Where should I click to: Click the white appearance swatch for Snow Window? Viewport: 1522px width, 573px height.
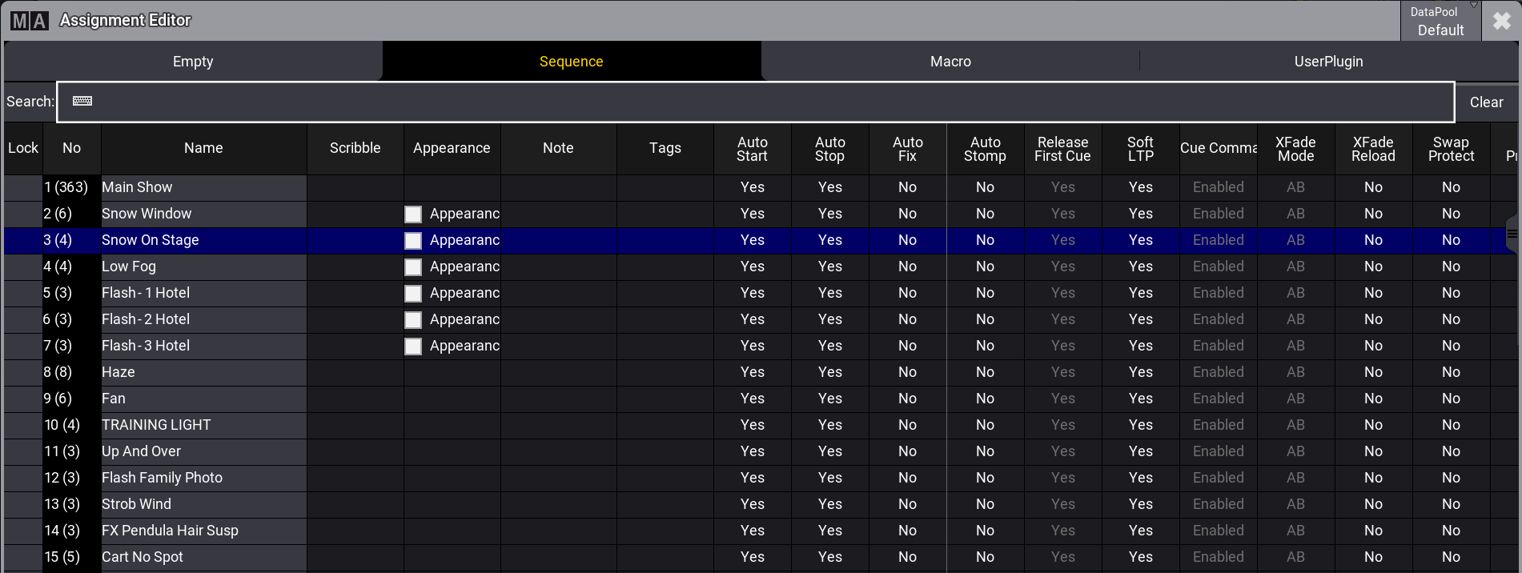(413, 214)
